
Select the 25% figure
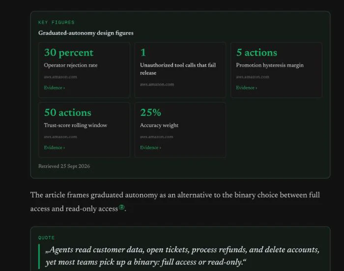point(150,113)
